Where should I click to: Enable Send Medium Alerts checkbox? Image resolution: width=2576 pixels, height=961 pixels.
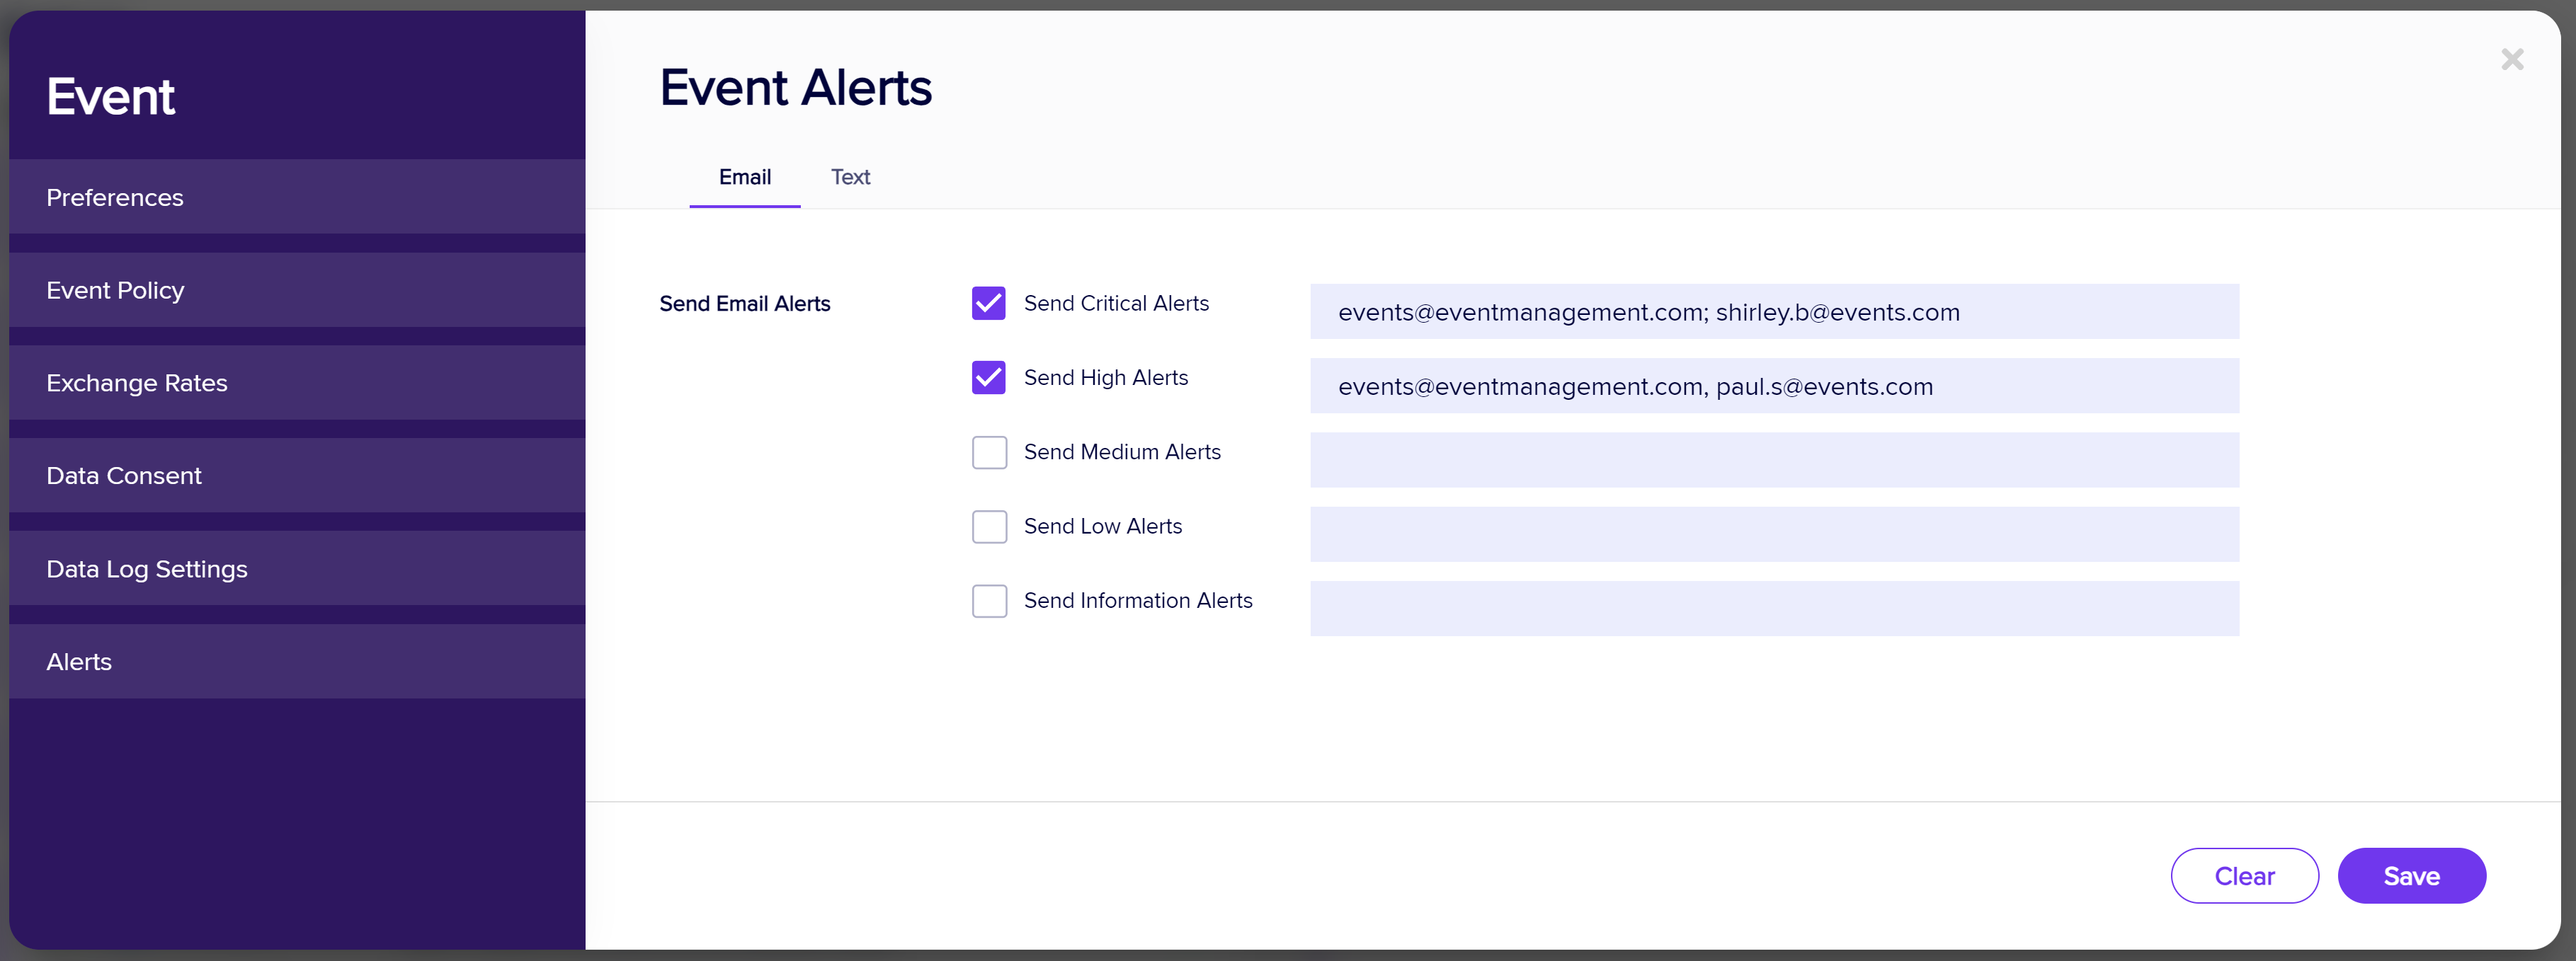988,452
